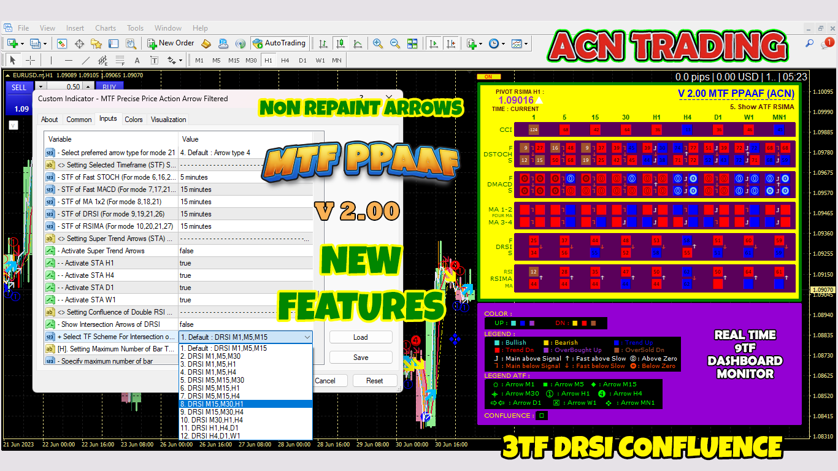This screenshot has width=838, height=471.
Task: Click the Zoom In magnifier
Action: point(378,44)
